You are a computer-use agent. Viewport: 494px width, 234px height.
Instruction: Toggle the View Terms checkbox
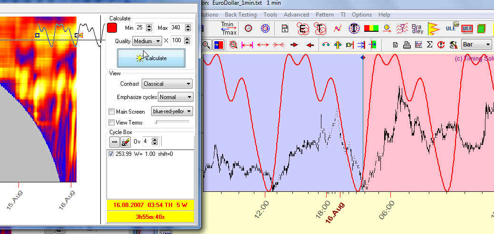pyautogui.click(x=112, y=123)
